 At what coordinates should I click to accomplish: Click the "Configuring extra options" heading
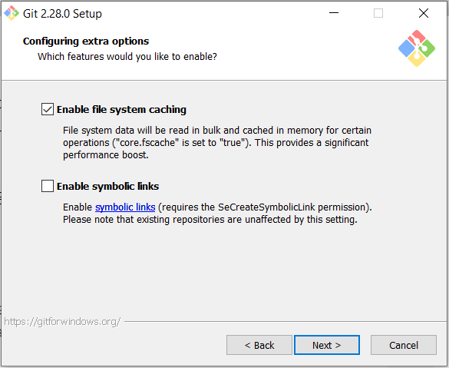pyautogui.click(x=86, y=41)
